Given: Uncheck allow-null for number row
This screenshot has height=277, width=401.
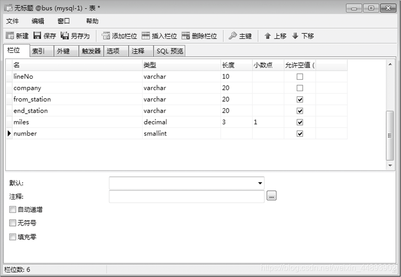Looking at the screenshot, I should 300,134.
